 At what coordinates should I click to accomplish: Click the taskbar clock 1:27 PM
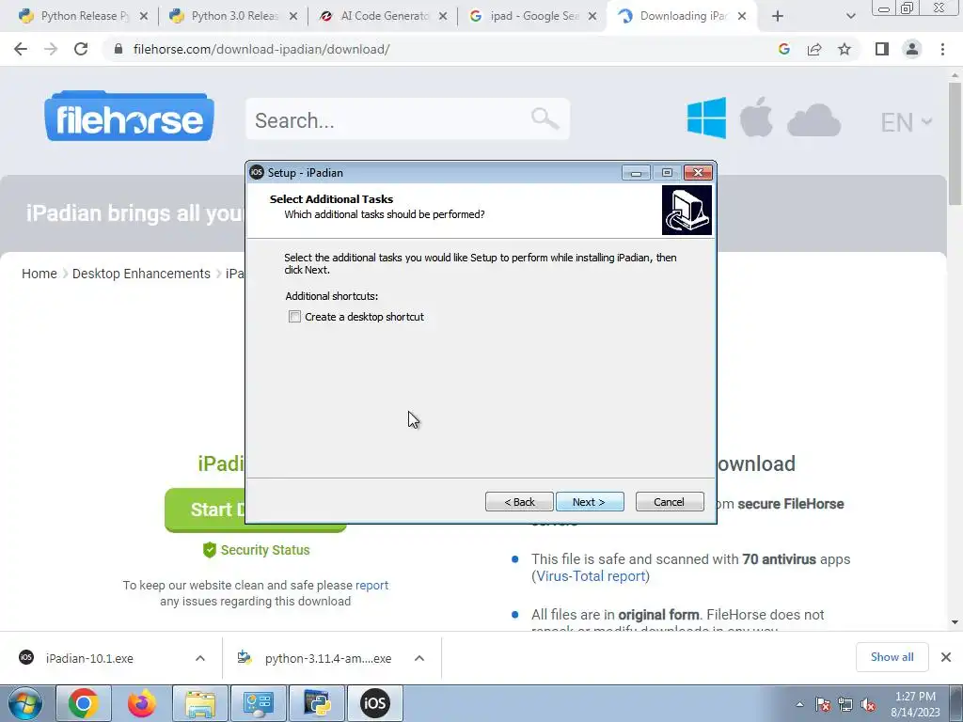click(x=915, y=697)
